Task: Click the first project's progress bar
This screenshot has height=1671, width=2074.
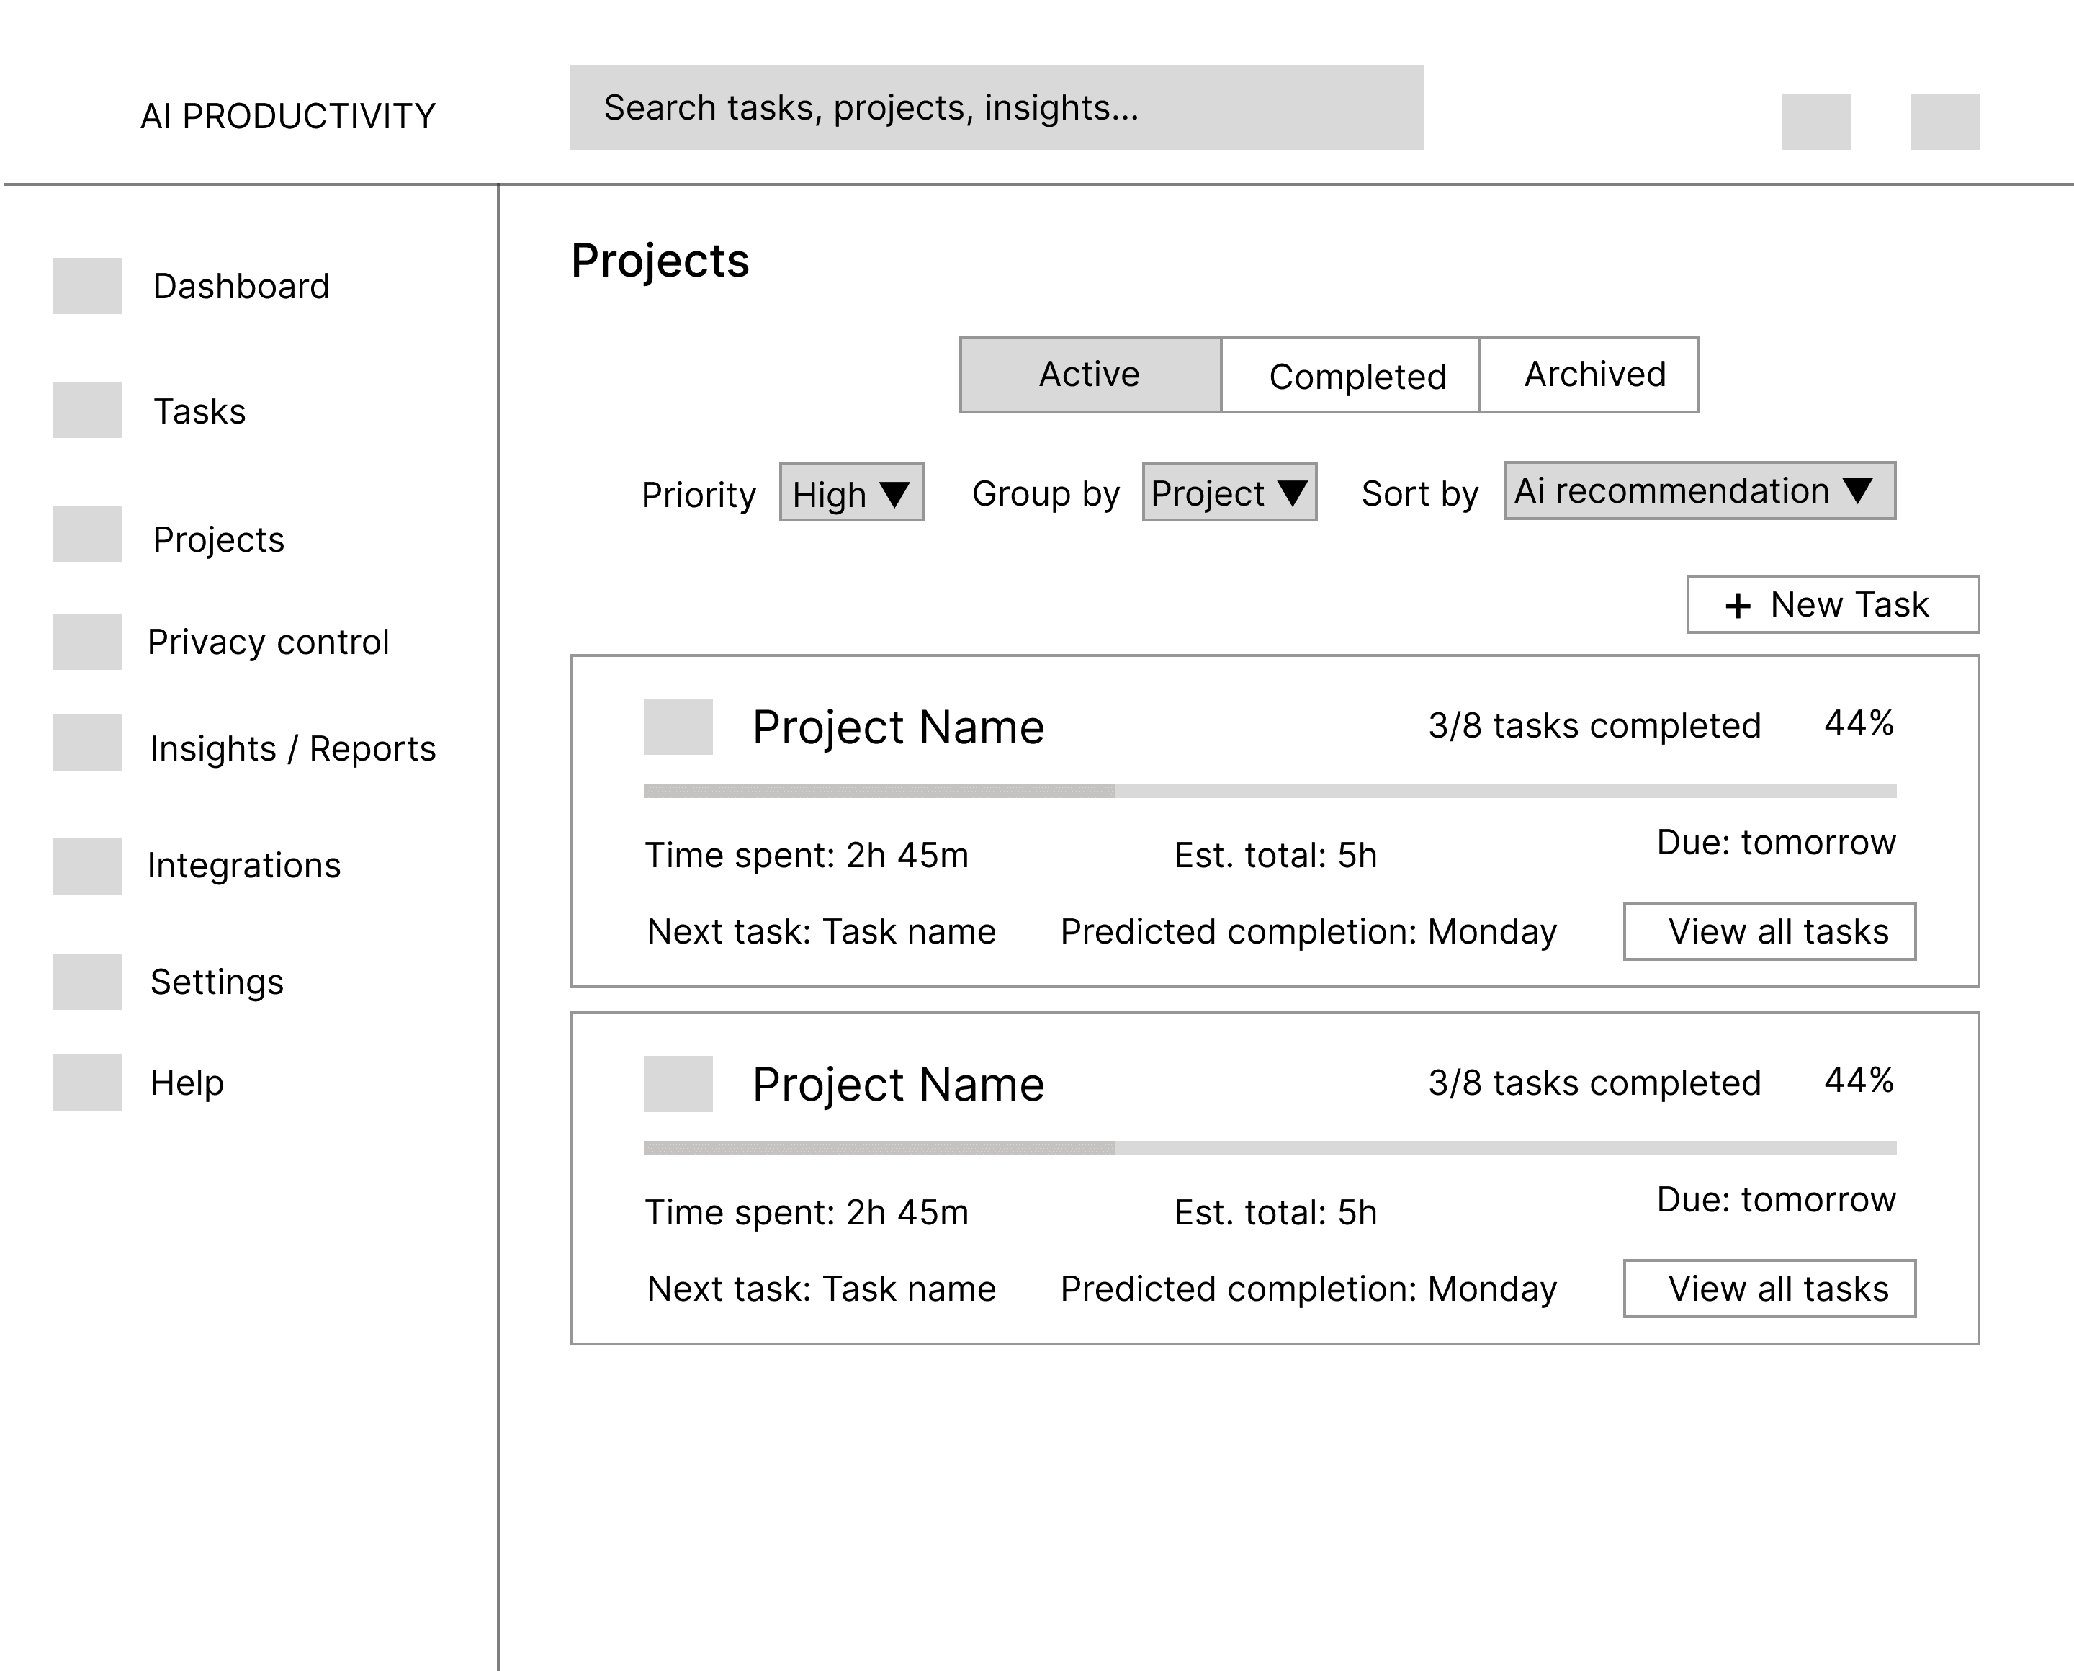Action: [1270, 792]
